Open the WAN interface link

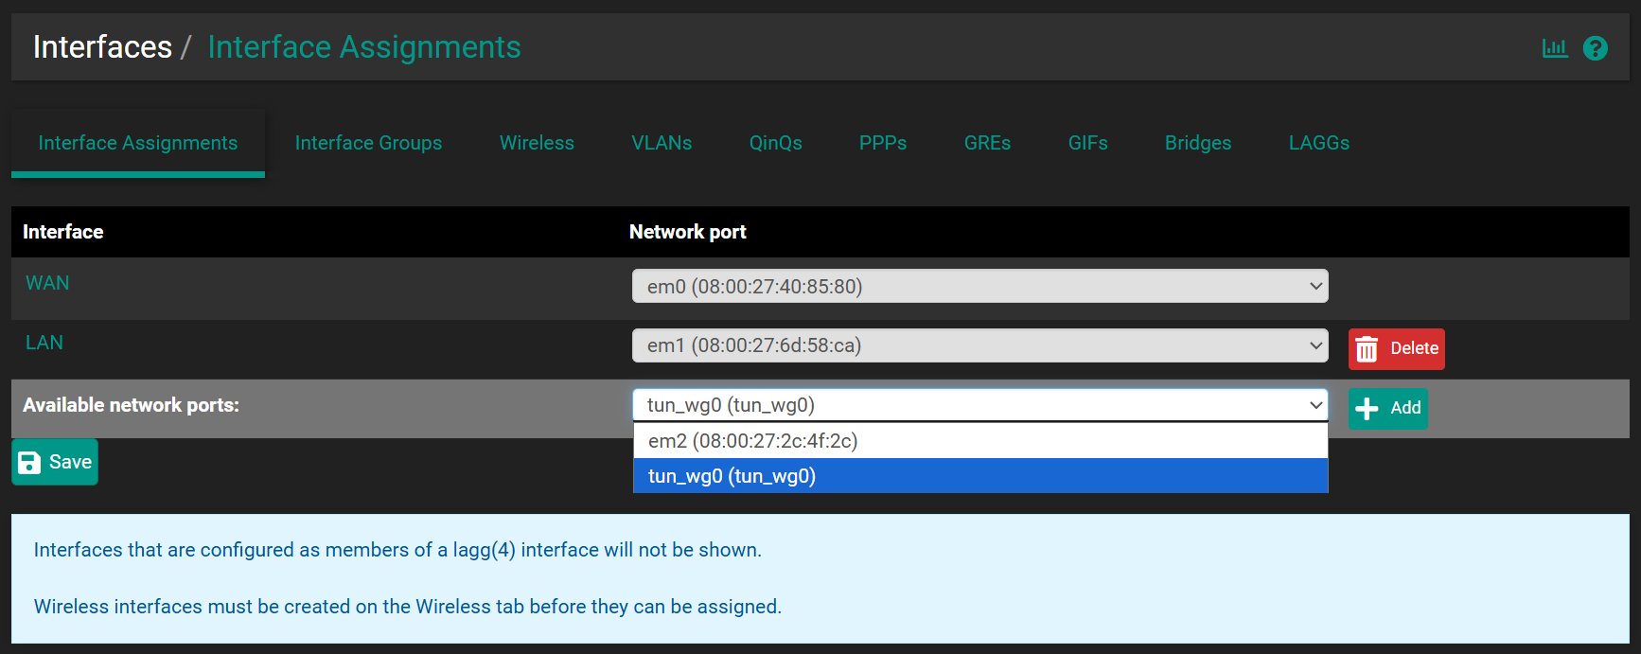coord(47,283)
